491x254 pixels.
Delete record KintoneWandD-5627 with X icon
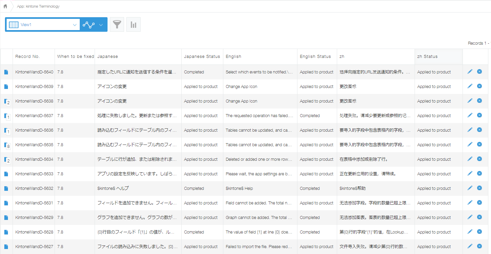pyautogui.click(x=479, y=246)
